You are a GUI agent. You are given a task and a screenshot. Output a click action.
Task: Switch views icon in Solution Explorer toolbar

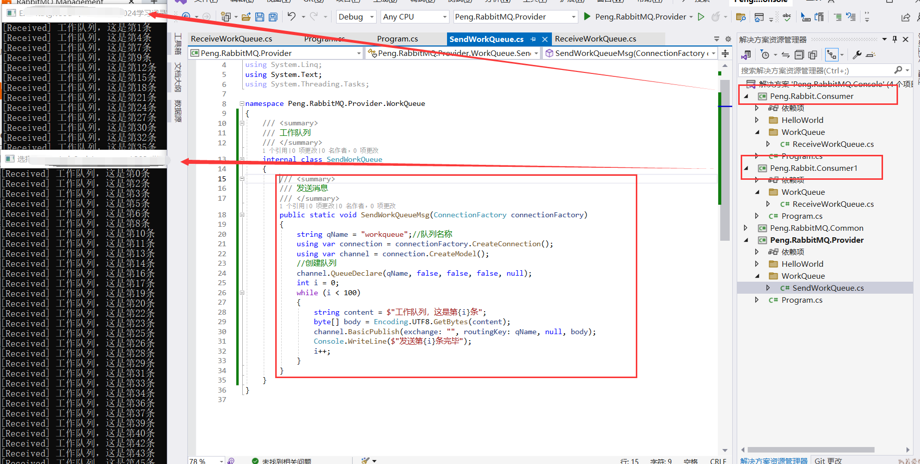pyautogui.click(x=746, y=55)
